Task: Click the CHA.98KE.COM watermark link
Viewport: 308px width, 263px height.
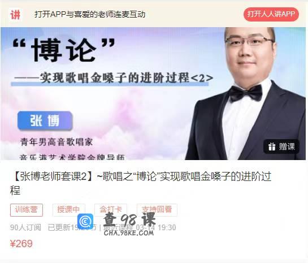Action: click(x=129, y=233)
